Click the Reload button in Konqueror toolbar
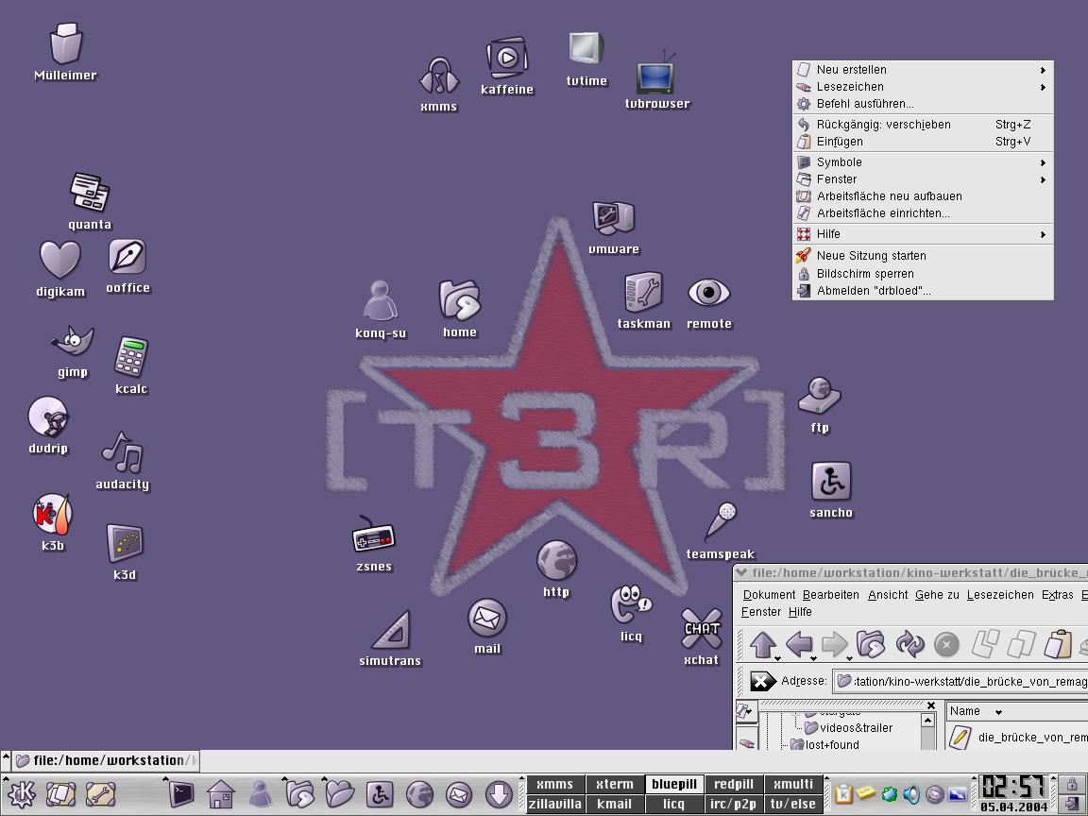The image size is (1088, 816). click(x=909, y=644)
